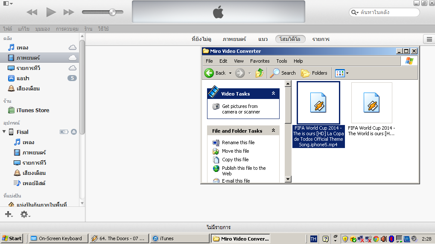Screen dimensions: 435x244
Task: Select เสียงเตือน under the Fisal device
Action: [34, 173]
